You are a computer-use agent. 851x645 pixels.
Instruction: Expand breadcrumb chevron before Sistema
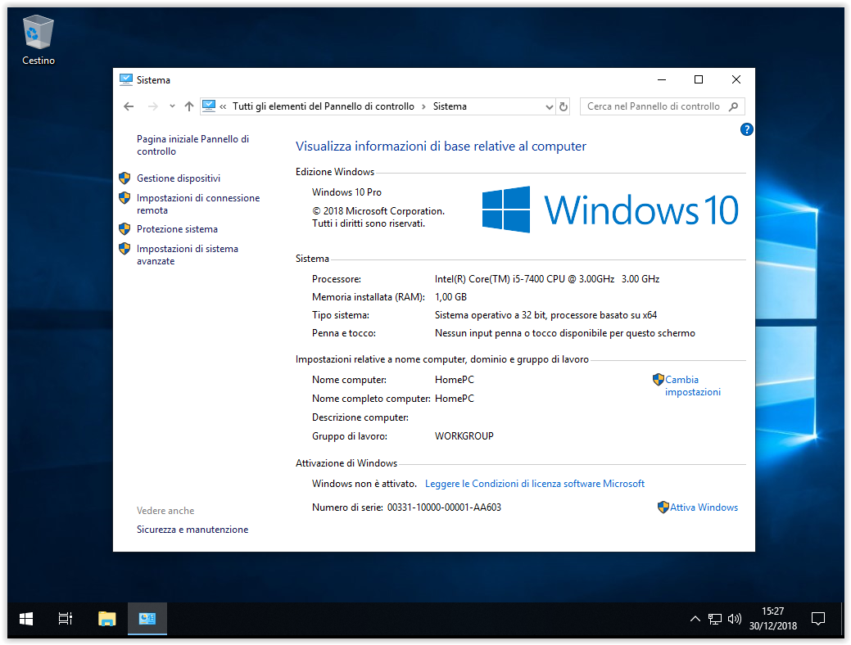(x=424, y=107)
